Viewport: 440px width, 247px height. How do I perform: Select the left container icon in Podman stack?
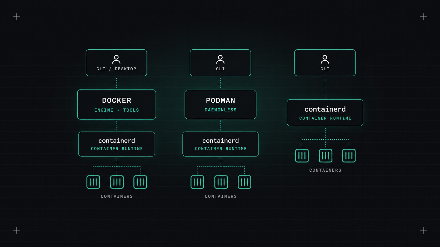(x=197, y=182)
